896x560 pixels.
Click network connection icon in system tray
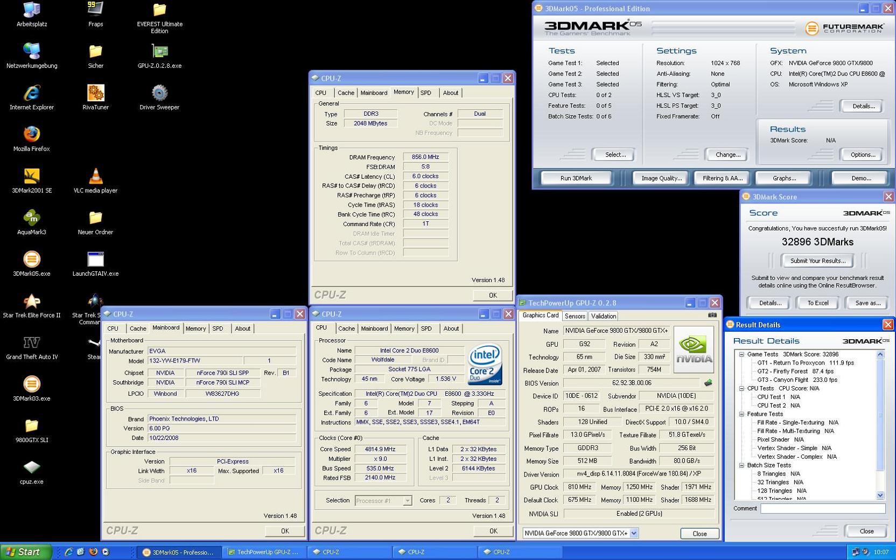pos(856,552)
